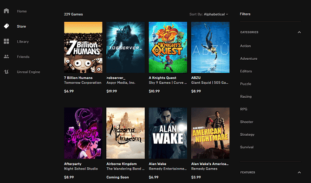Filter by Adventure category
Viewport: 311px width, 183px height.
(248, 58)
